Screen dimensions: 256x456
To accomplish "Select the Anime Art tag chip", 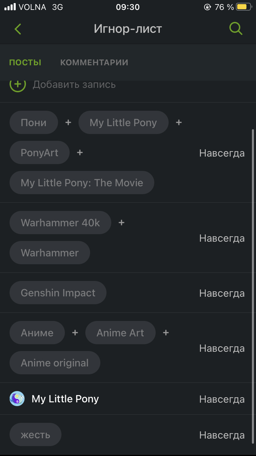I will [x=120, y=333].
